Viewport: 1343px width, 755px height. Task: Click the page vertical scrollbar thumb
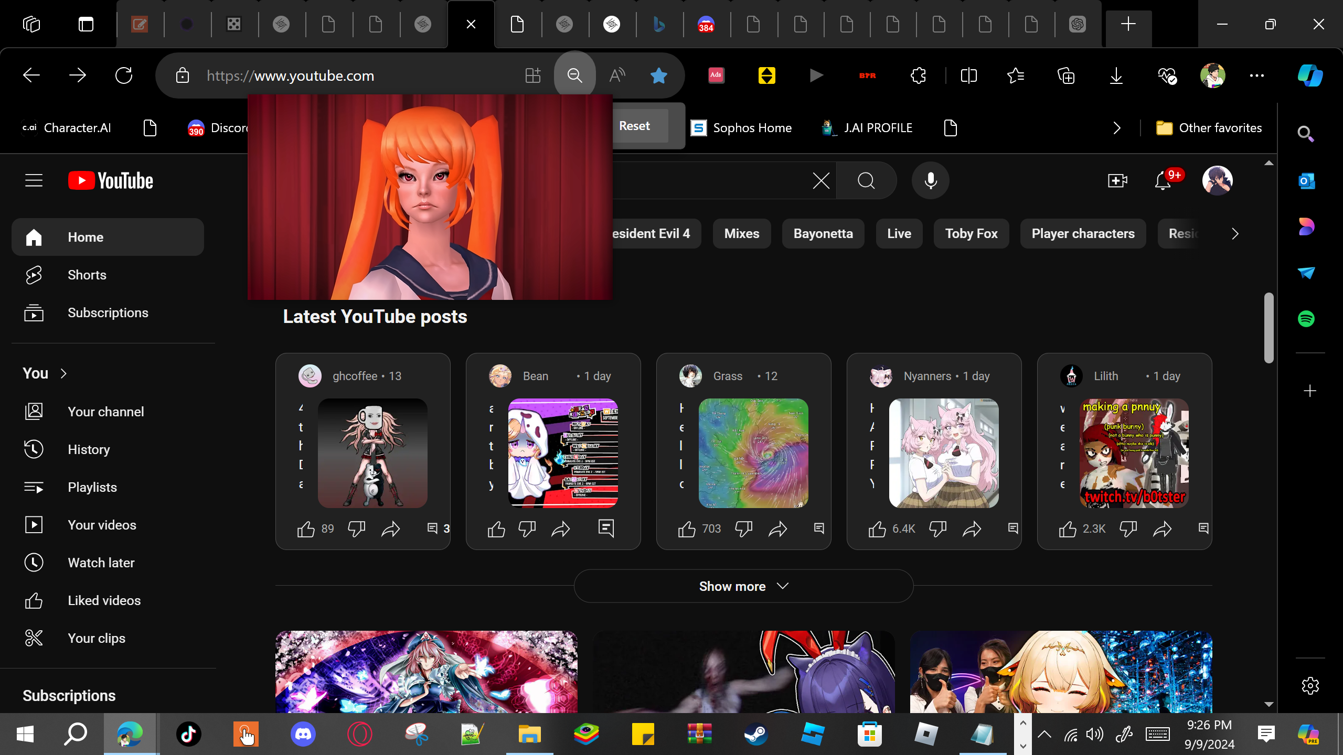coord(1269,328)
